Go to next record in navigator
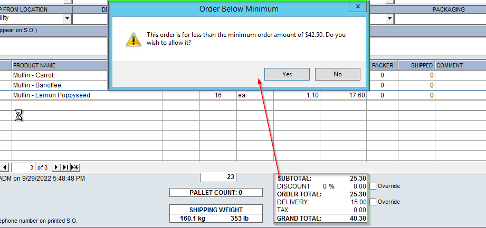Image resolution: width=486 pixels, height=228 pixels. [x=56, y=167]
